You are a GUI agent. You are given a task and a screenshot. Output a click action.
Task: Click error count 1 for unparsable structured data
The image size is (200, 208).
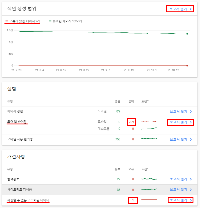pos(133,200)
